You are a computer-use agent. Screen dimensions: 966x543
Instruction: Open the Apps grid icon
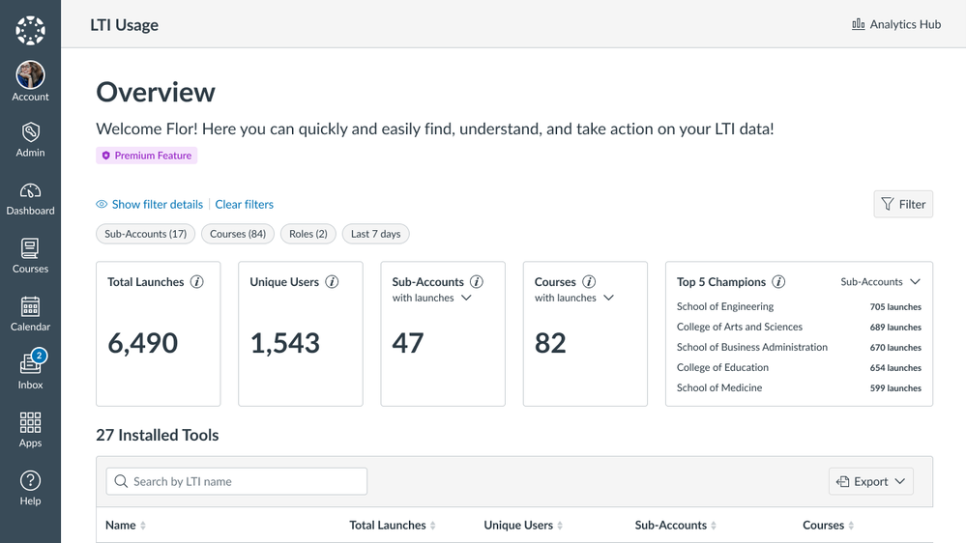(30, 430)
